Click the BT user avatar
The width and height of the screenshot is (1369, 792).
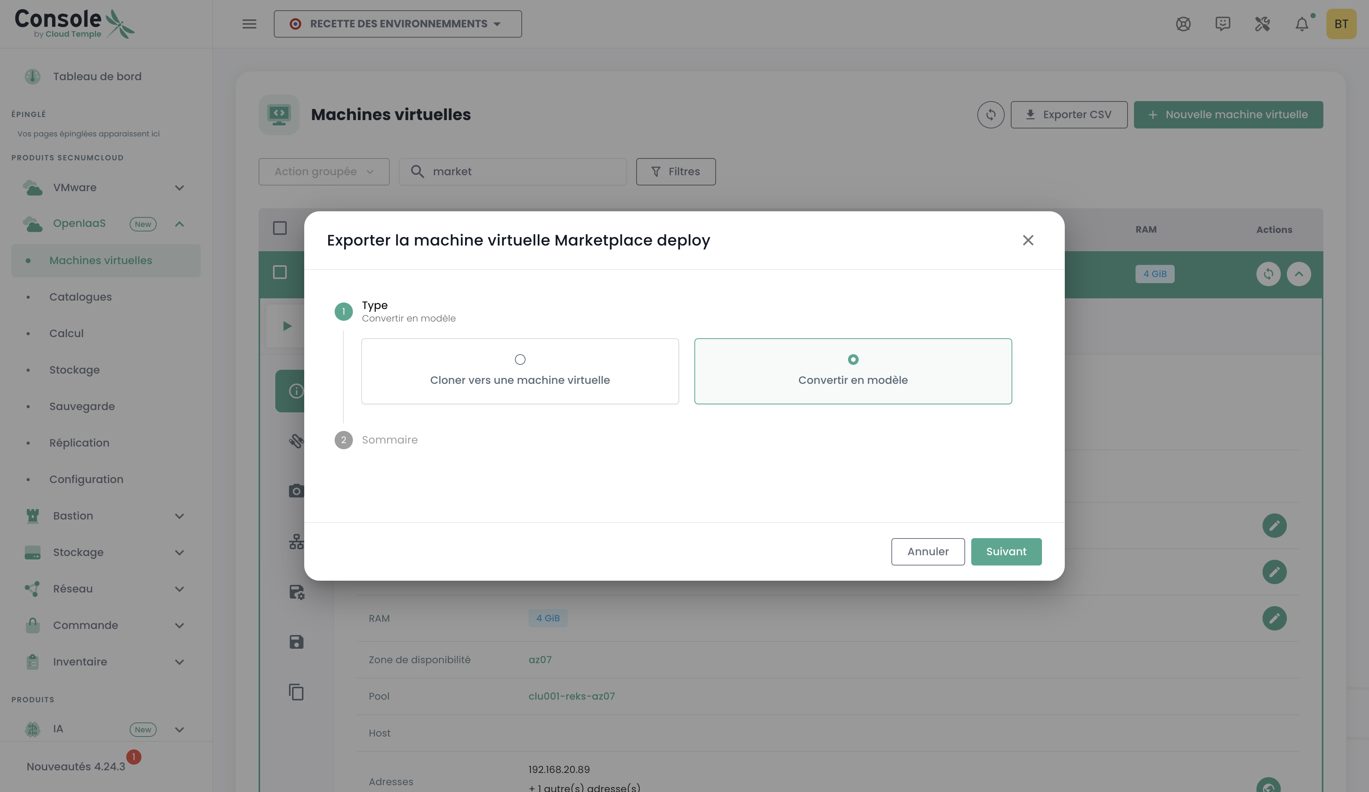pyautogui.click(x=1341, y=24)
